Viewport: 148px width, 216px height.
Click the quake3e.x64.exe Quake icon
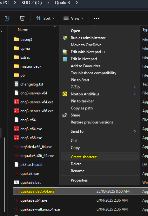point(17,200)
